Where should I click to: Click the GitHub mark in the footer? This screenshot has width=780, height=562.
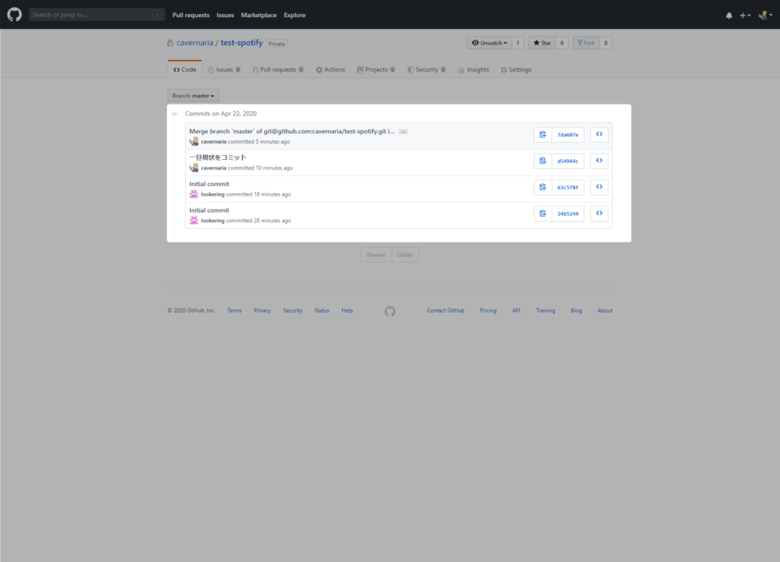point(389,310)
